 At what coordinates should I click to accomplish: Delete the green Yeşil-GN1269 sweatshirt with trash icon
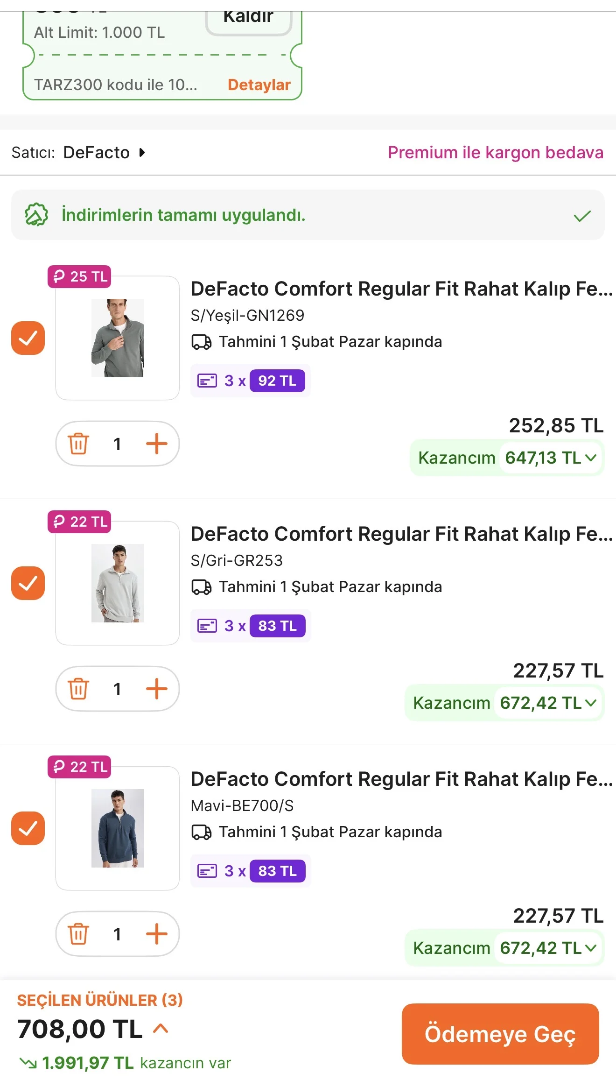click(x=78, y=444)
